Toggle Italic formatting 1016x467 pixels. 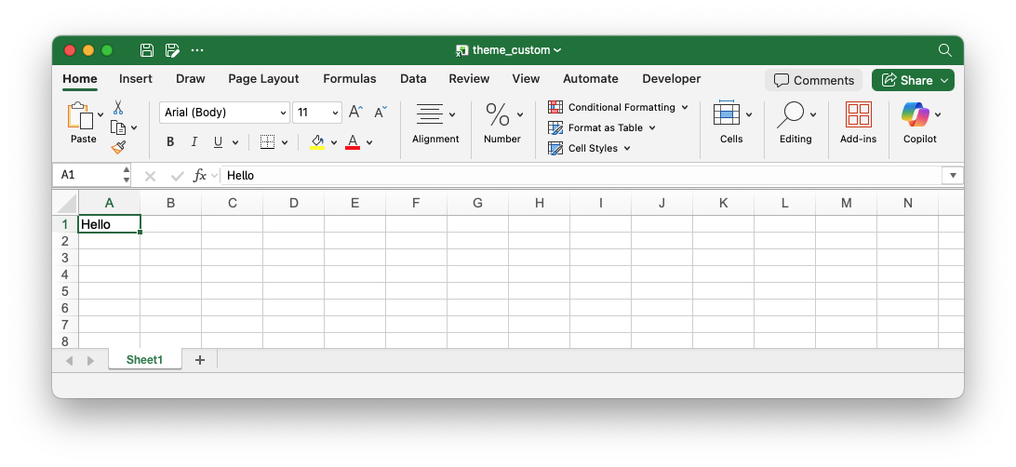pyautogui.click(x=194, y=141)
